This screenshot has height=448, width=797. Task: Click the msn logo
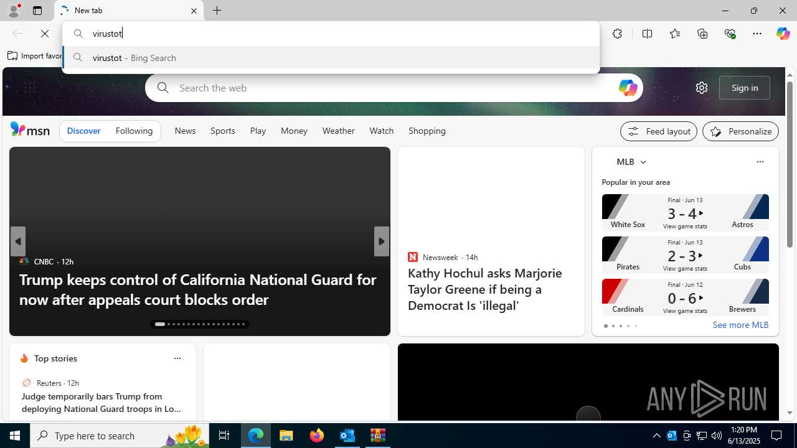tap(30, 130)
